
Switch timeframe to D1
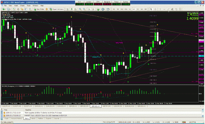click(x=138, y=9)
